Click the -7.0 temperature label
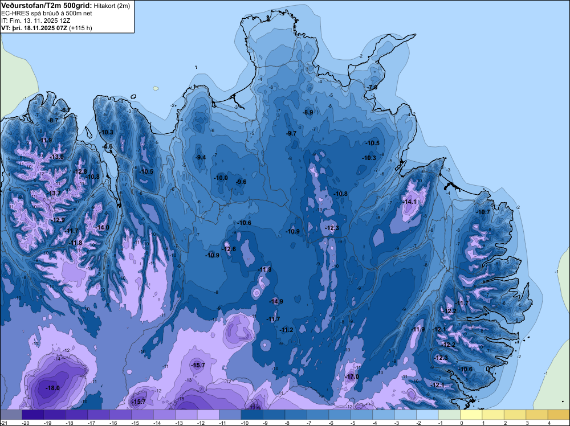The image size is (570, 426). pos(372,88)
